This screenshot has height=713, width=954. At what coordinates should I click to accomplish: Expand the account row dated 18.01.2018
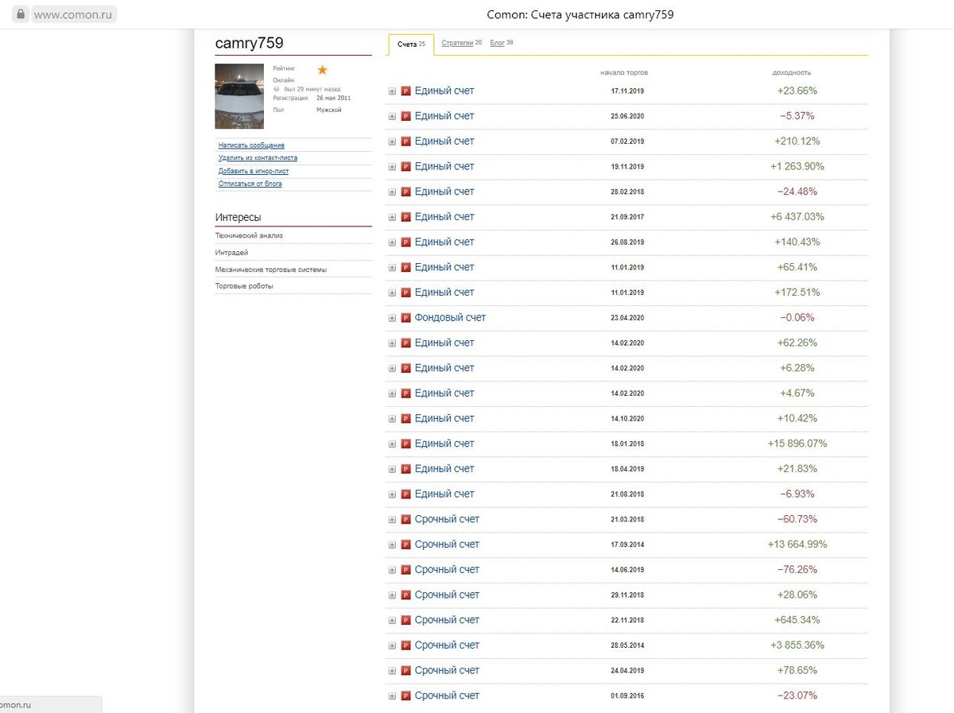coord(392,444)
